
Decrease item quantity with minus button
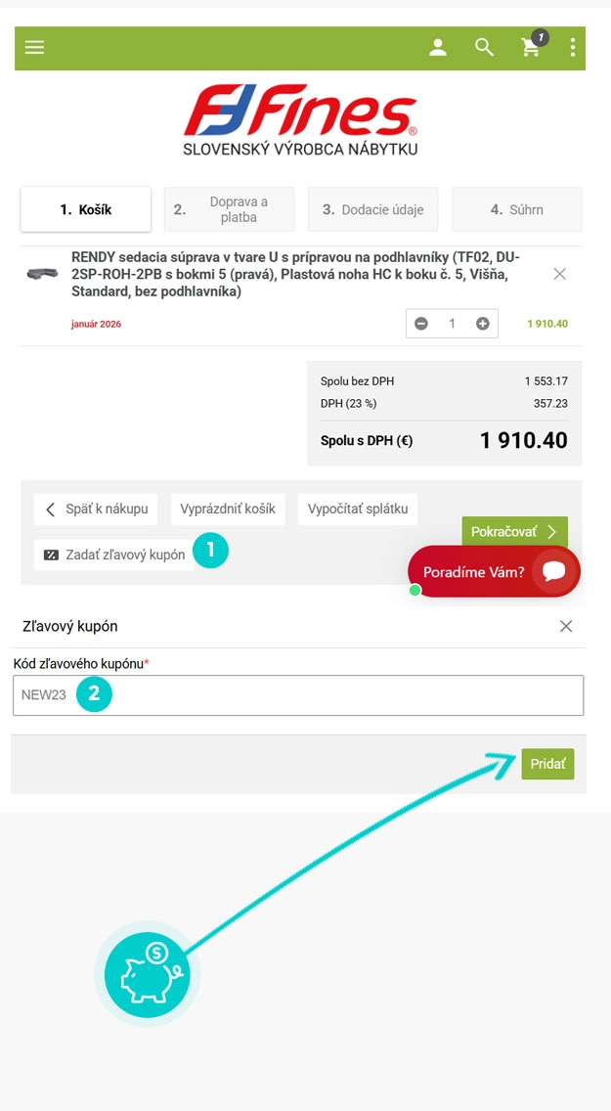click(421, 324)
